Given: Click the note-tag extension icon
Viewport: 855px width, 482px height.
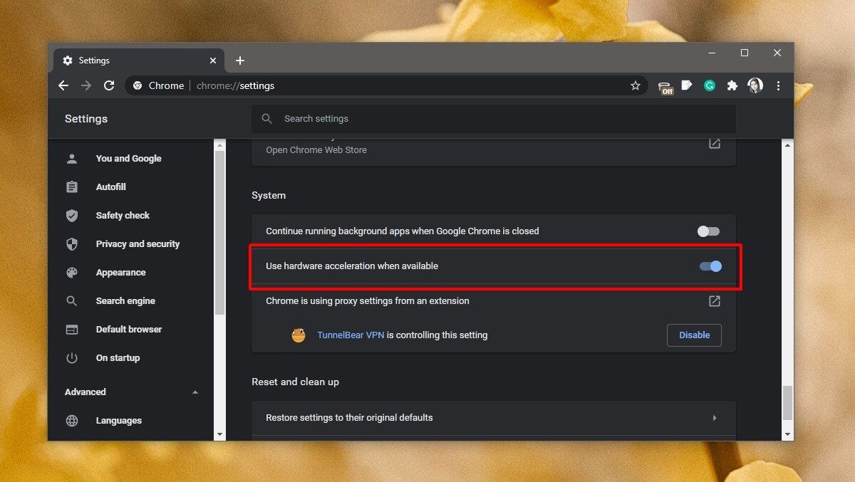Looking at the screenshot, I should 687,85.
